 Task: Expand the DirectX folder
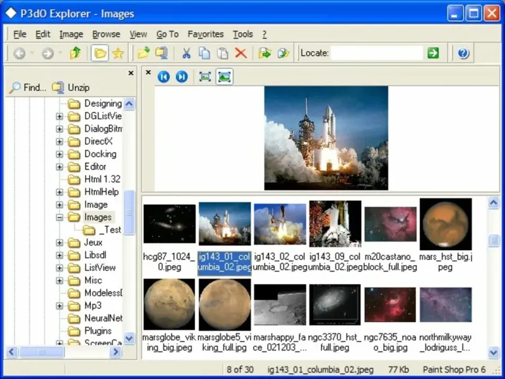coord(60,141)
